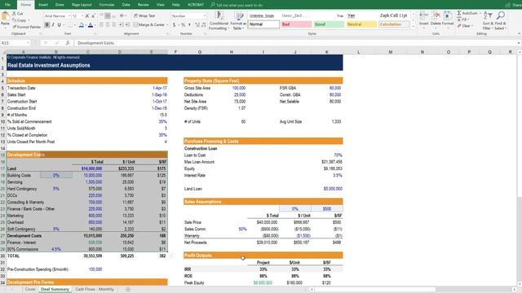The width and height of the screenshot is (522, 293).
Task: Click the Fill icon in Editing group
Action: click(459, 20)
